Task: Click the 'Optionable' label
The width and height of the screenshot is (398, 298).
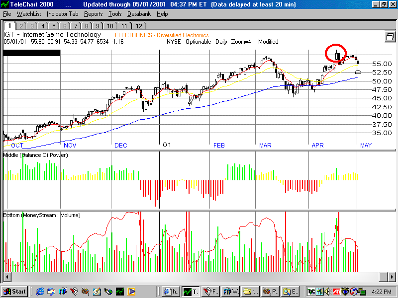Action: click(x=198, y=42)
